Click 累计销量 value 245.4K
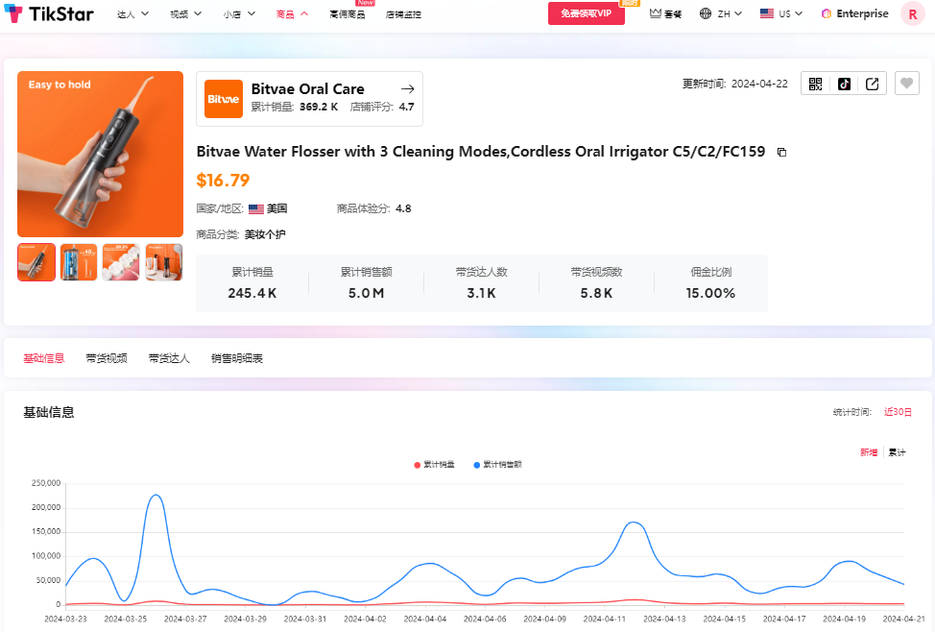 pos(252,293)
